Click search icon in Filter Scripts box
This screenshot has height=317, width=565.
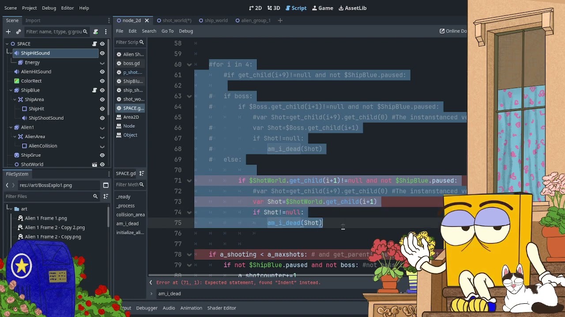click(x=142, y=42)
